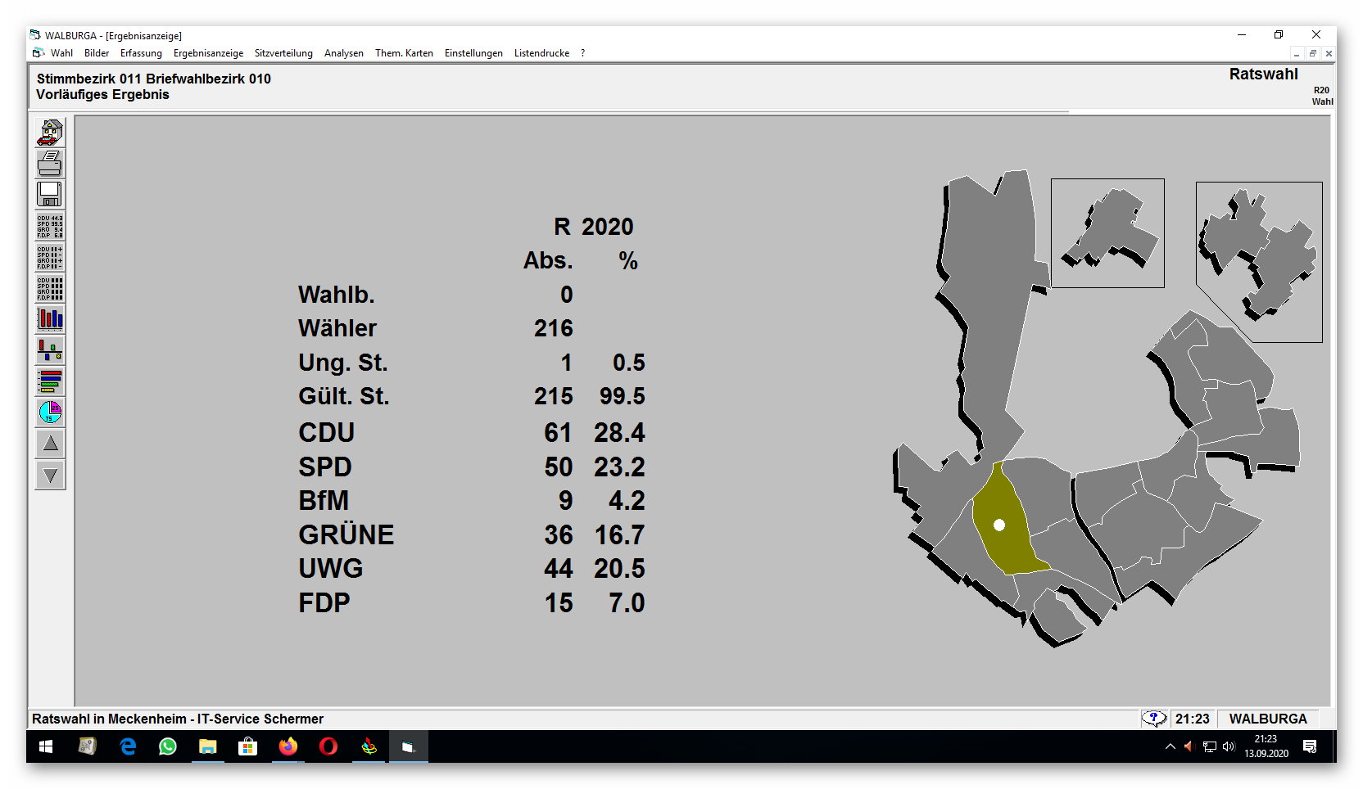The width and height of the screenshot is (1363, 789).
Task: Click the status bar time 21:23
Action: click(1192, 719)
